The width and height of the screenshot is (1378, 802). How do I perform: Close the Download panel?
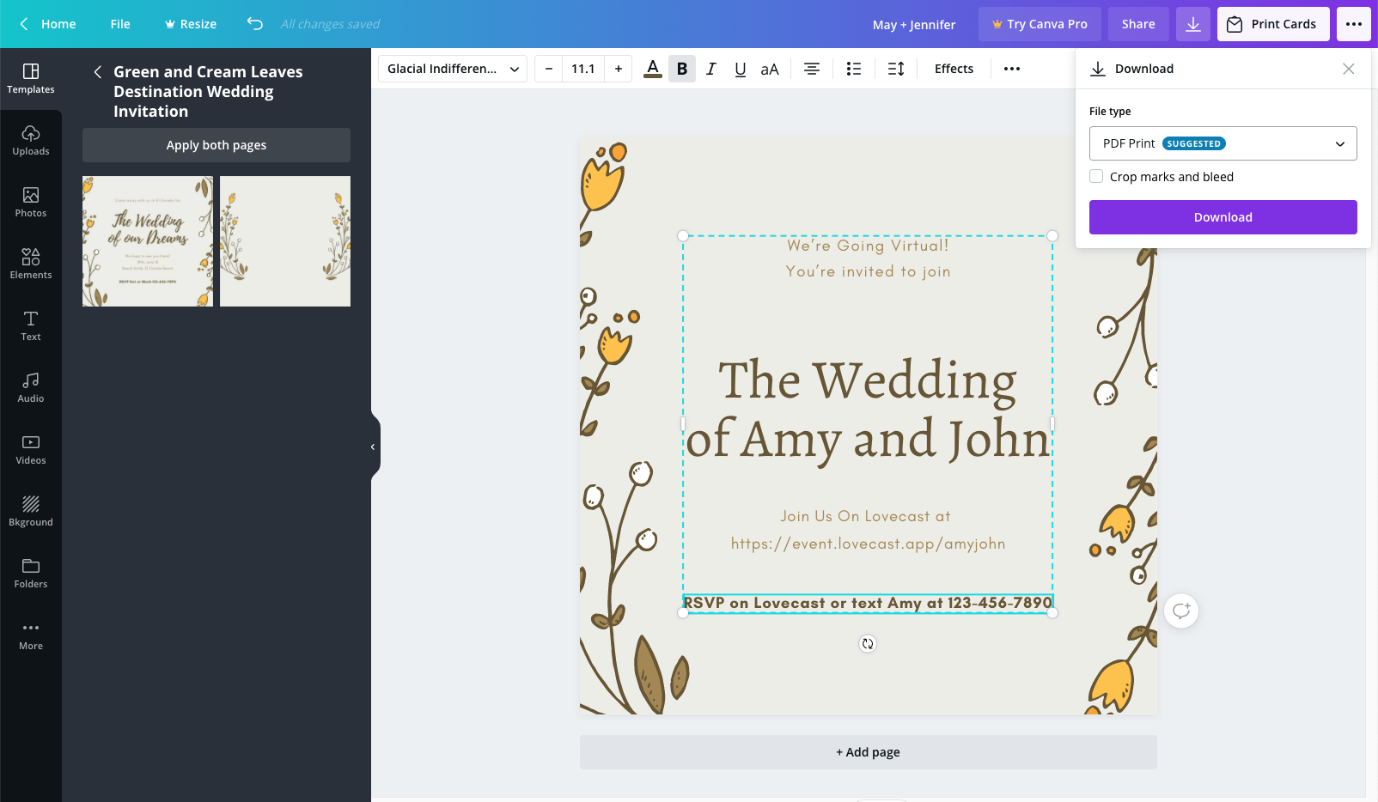coord(1349,69)
